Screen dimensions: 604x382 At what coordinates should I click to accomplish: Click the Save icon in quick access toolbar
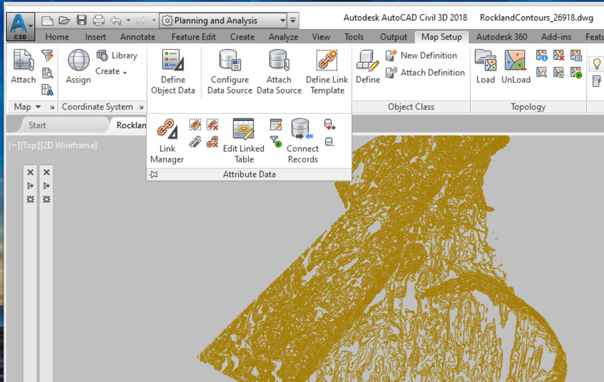click(x=82, y=21)
